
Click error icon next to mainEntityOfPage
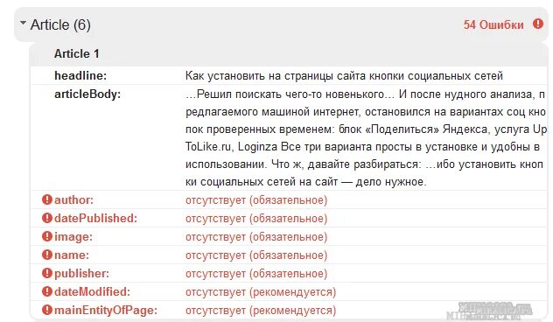[47, 310]
